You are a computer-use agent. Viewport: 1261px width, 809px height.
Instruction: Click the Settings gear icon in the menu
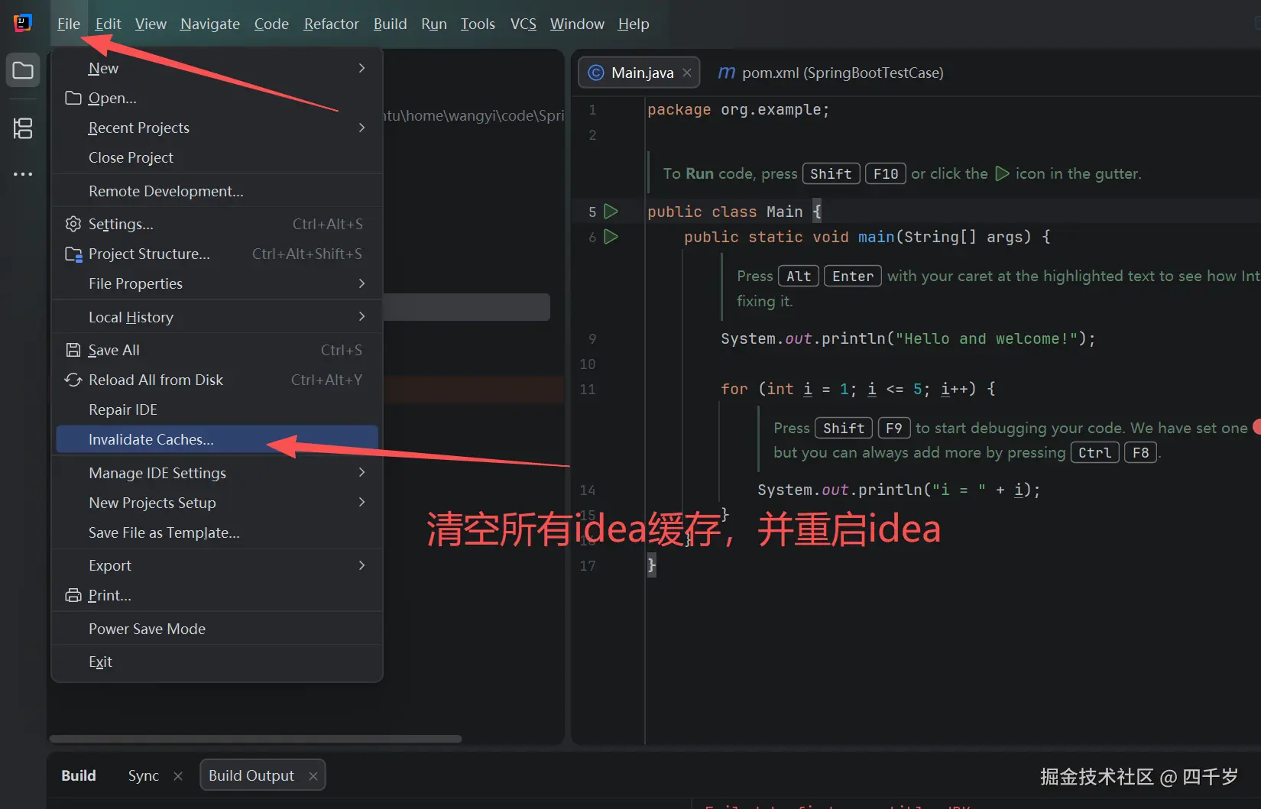(x=73, y=224)
